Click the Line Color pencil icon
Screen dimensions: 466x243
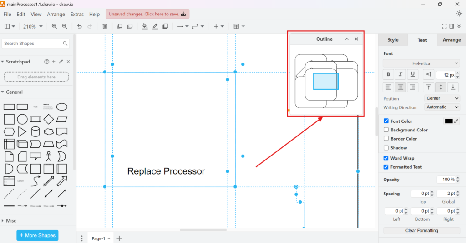tap(155, 26)
